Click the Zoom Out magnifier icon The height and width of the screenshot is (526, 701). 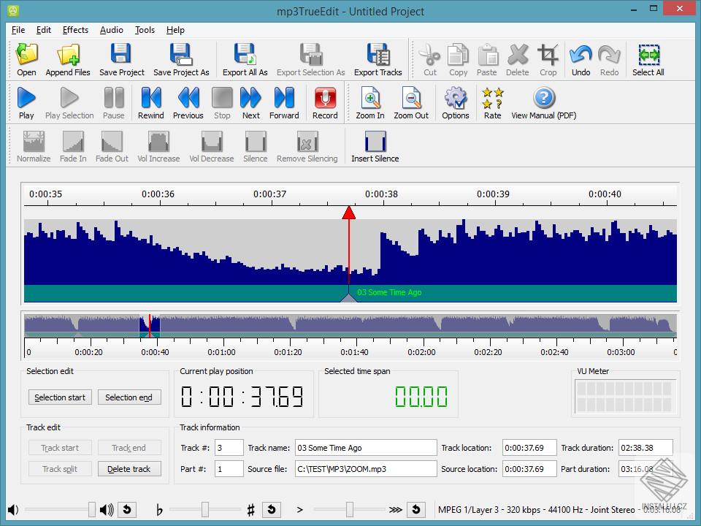[411, 99]
